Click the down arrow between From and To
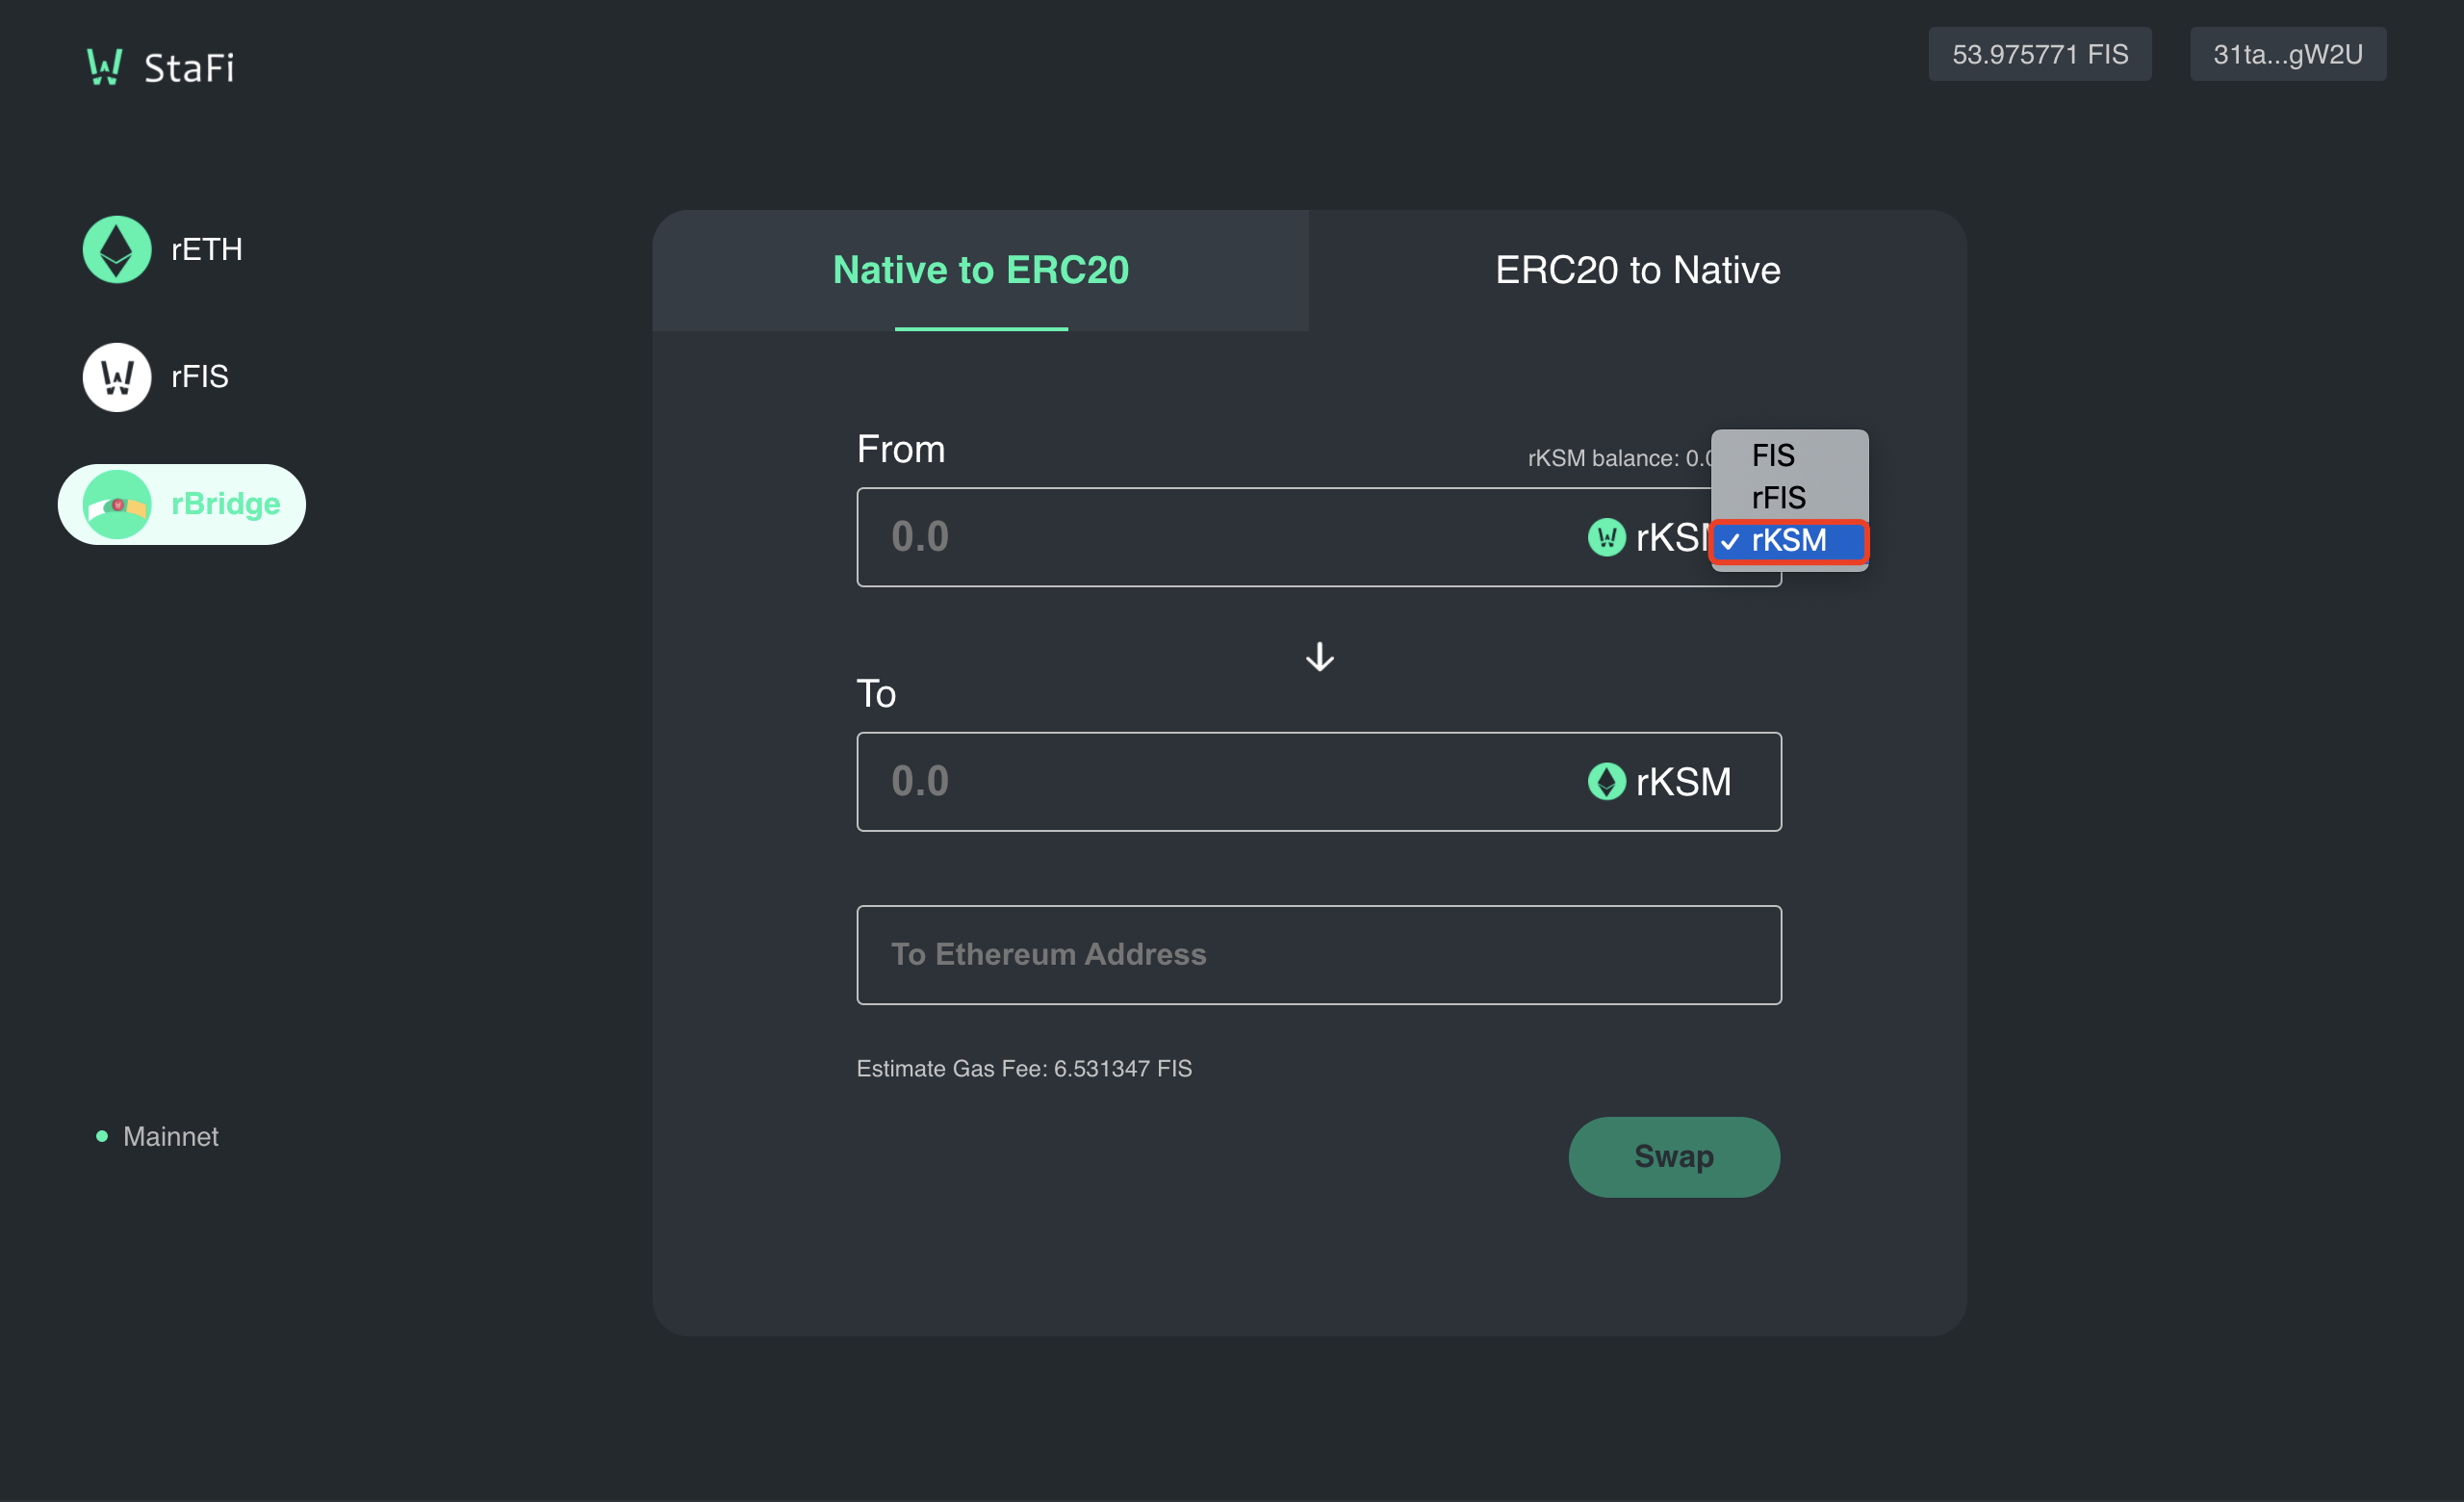 point(1319,657)
